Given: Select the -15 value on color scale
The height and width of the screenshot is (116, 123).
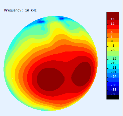Looking at the screenshot, I should tap(113, 63).
